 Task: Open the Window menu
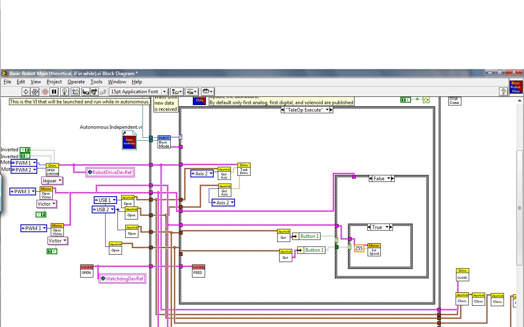pyautogui.click(x=117, y=82)
